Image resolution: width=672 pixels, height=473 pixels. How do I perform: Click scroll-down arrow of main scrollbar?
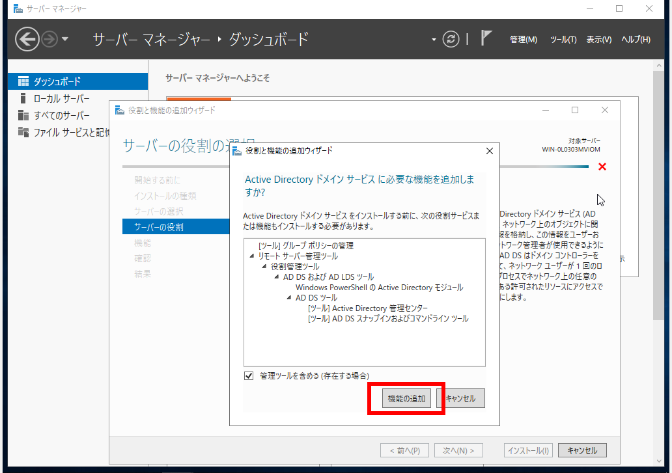(659, 461)
